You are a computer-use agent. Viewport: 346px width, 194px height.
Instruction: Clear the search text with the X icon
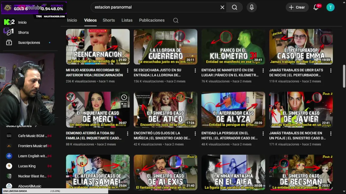click(x=222, y=7)
